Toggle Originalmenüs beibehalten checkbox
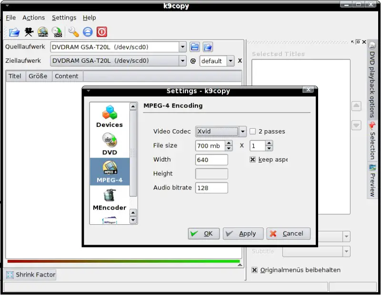The width and height of the screenshot is (381, 295). pyautogui.click(x=254, y=270)
